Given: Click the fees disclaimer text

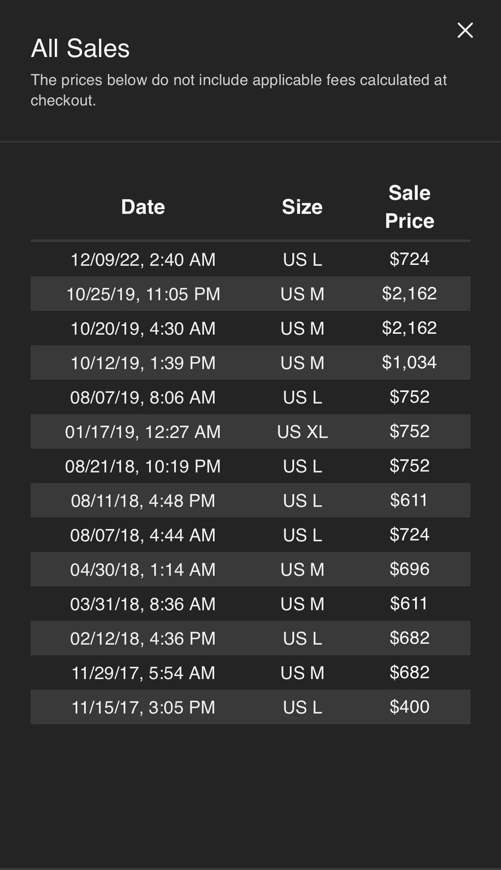Looking at the screenshot, I should (239, 90).
